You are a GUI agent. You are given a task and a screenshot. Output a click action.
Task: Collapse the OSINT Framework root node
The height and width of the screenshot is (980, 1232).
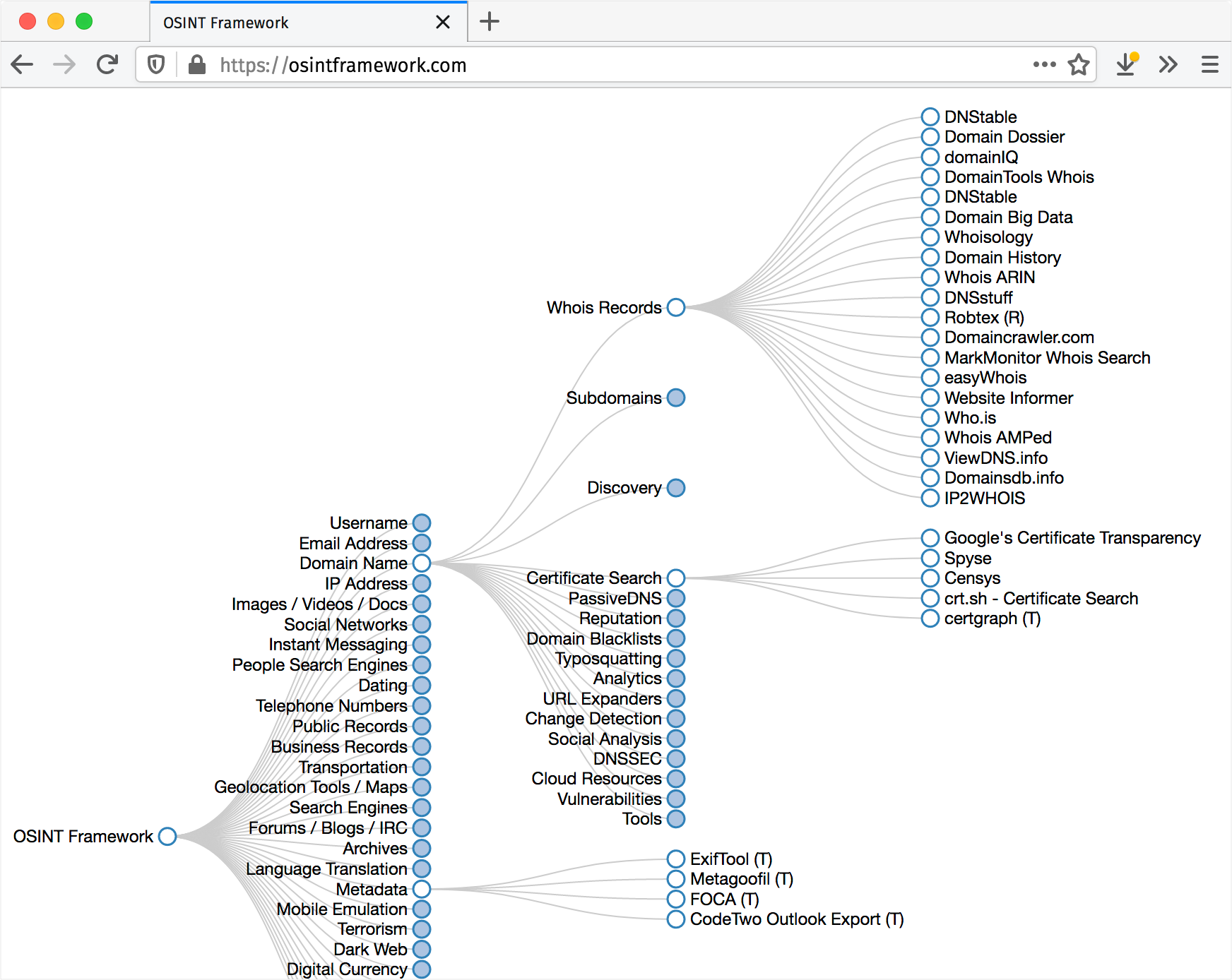coord(167,836)
